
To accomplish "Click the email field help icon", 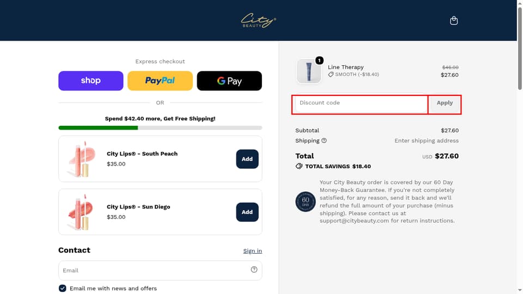I will tap(254, 269).
